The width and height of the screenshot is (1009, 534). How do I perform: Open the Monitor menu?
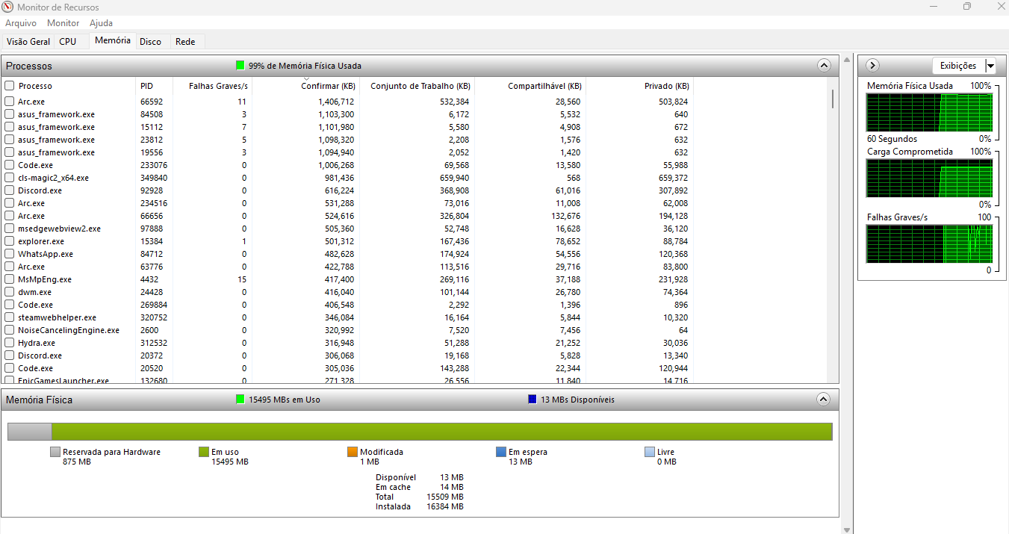pos(63,23)
